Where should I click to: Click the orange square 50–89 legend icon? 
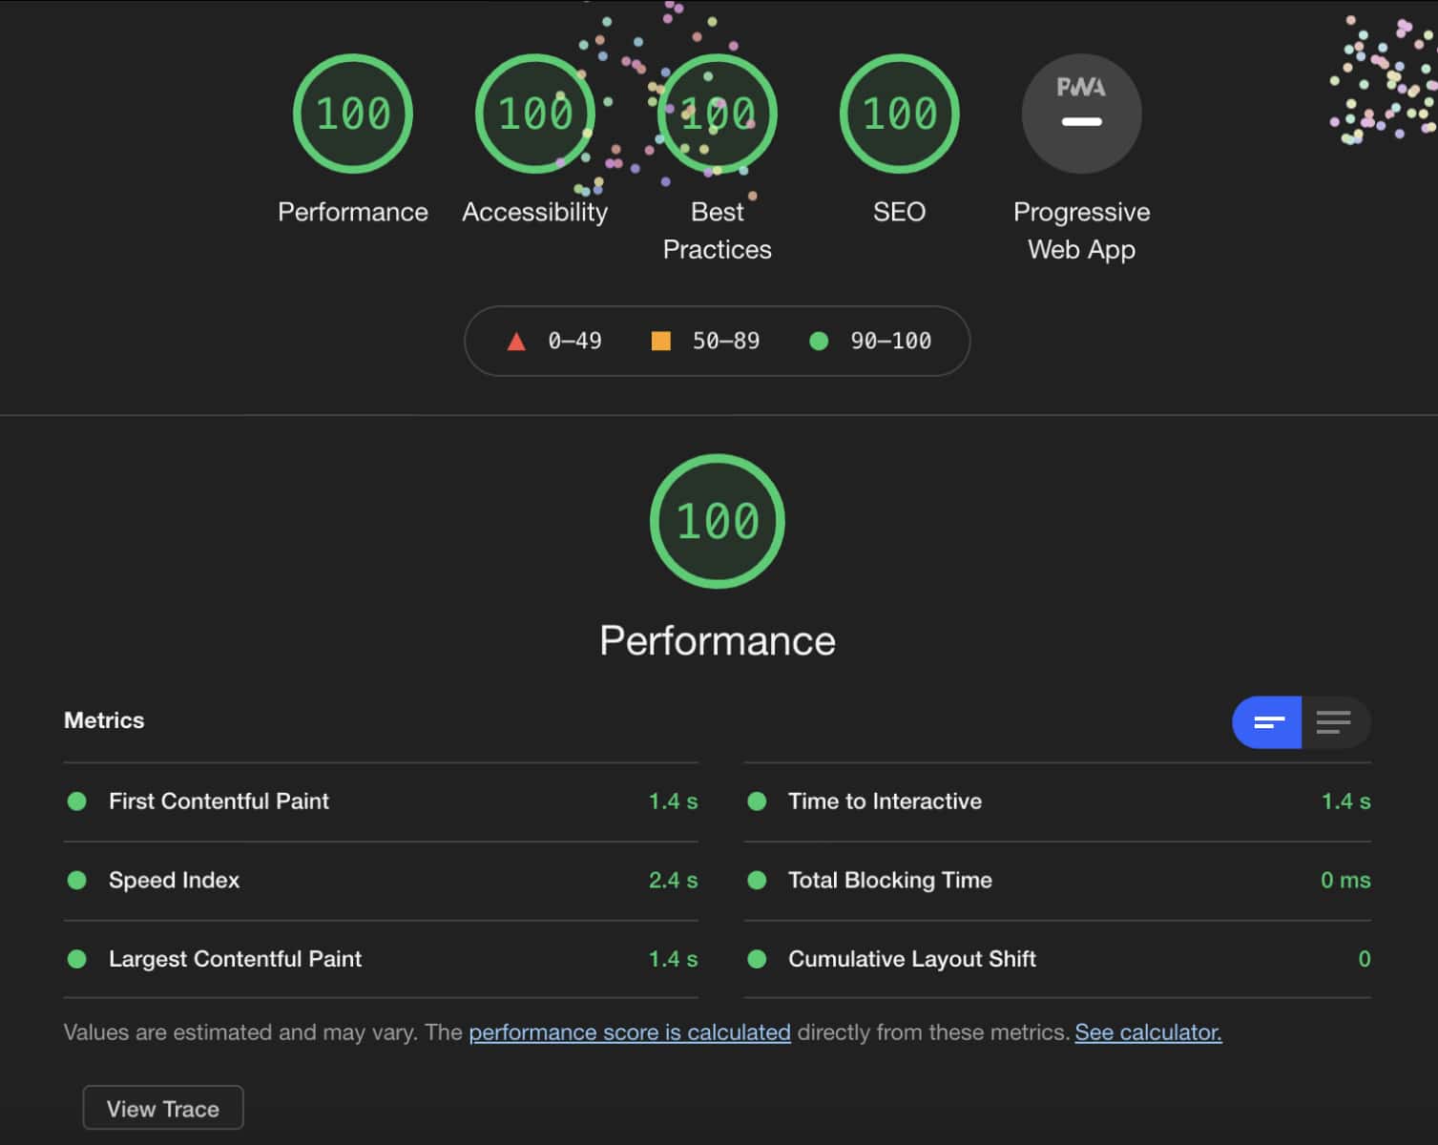click(660, 342)
